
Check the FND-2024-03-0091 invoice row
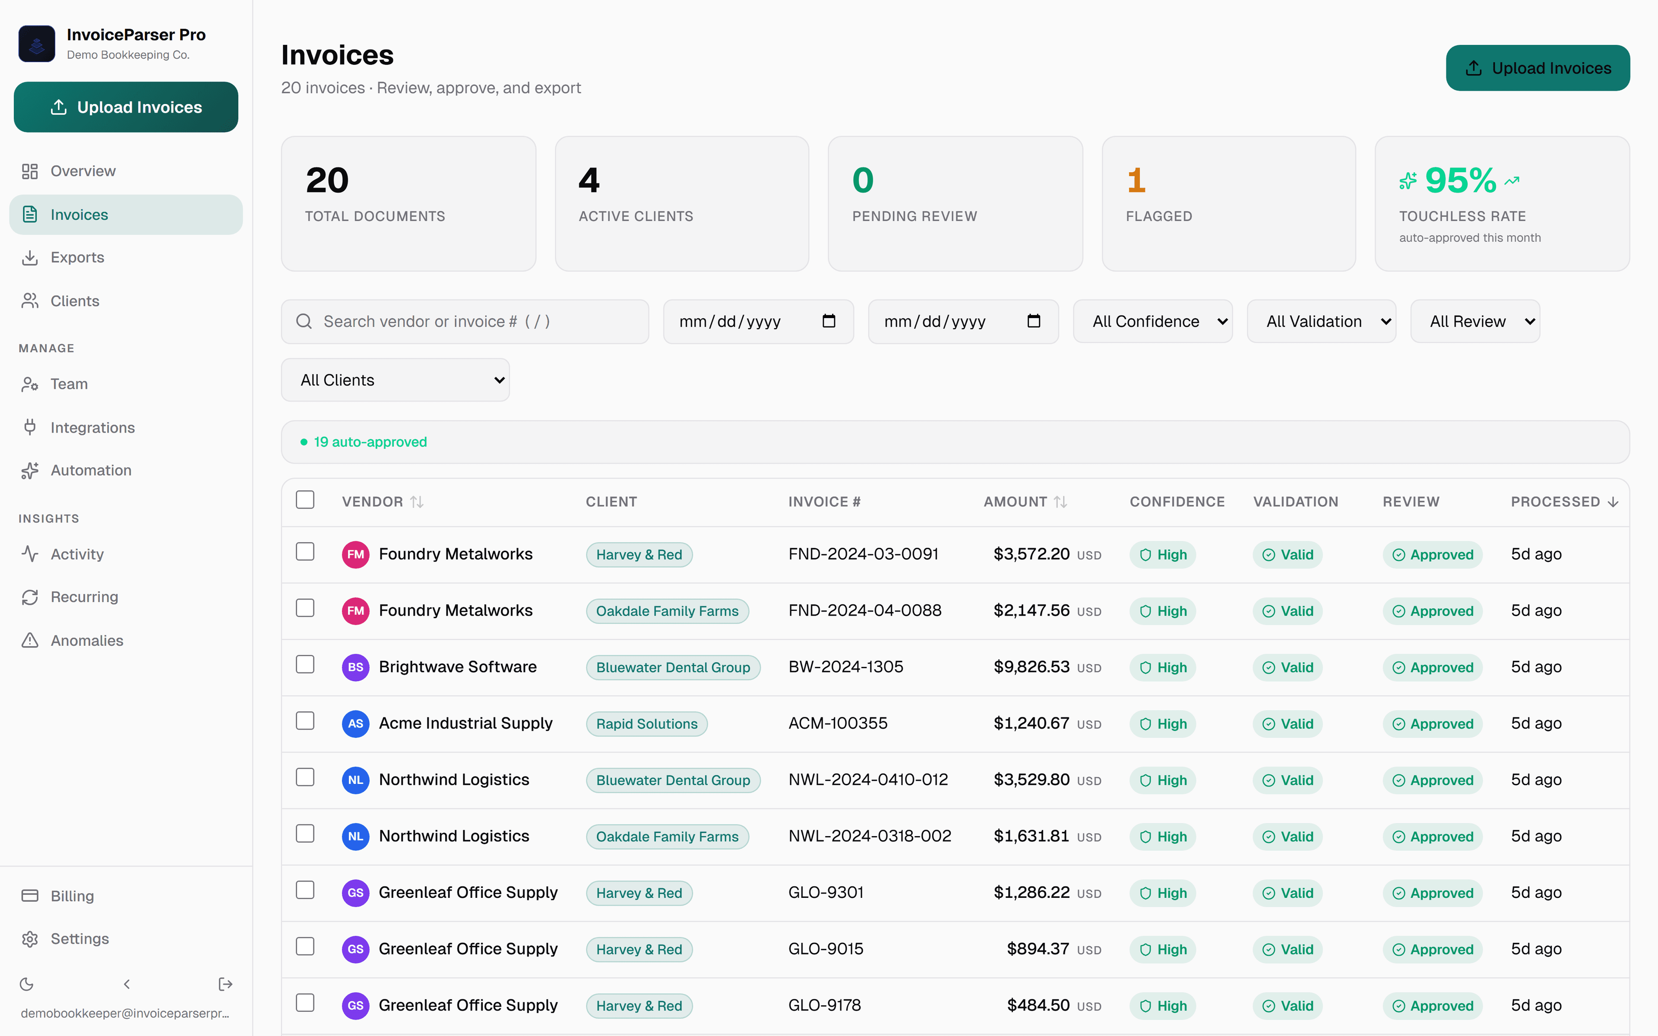tap(305, 552)
